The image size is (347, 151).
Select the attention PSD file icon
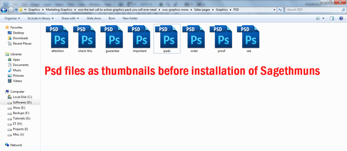[x=57, y=37]
